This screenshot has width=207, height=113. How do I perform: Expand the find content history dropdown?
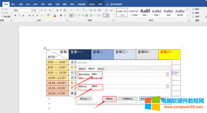pos(167,74)
